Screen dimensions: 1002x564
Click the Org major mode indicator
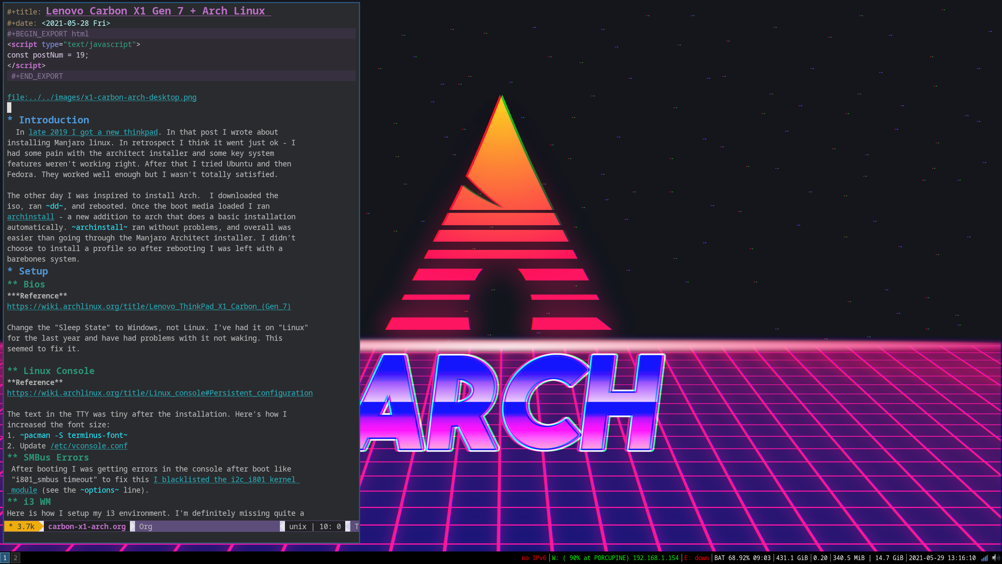(146, 526)
